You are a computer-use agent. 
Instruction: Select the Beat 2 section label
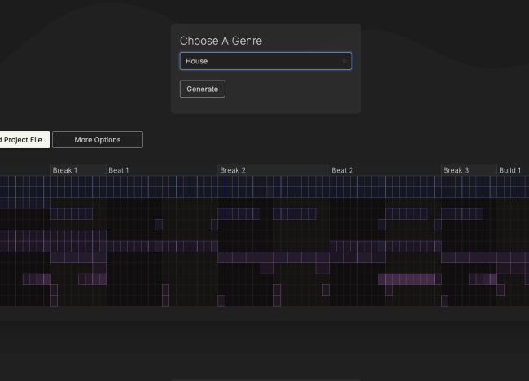[343, 170]
